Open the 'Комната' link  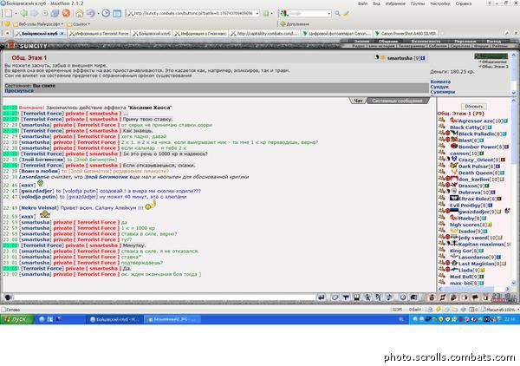[x=440, y=82]
